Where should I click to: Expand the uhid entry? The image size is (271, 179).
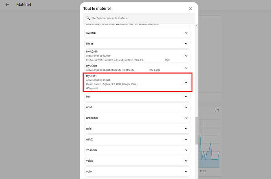[137, 107]
